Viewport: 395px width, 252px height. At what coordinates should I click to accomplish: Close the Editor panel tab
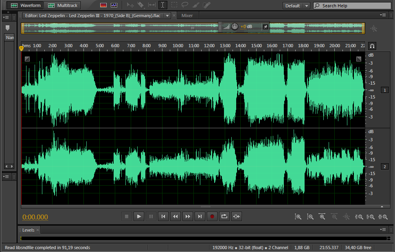(x=174, y=15)
